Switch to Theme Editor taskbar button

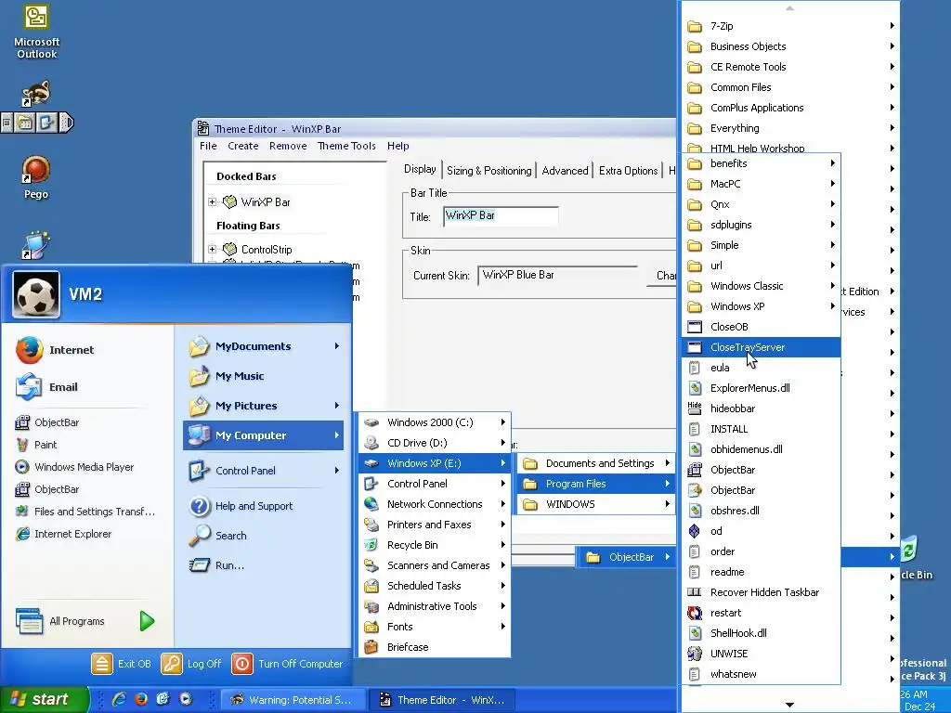point(441,700)
